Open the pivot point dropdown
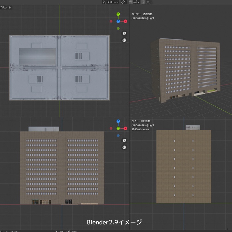Image resolution: width=232 pixels, height=232 pixels. coord(124,2)
